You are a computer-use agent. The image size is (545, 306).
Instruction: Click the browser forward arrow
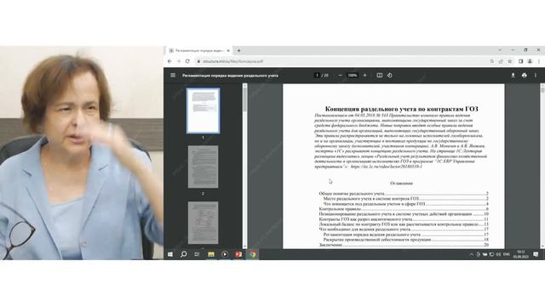(x=179, y=61)
